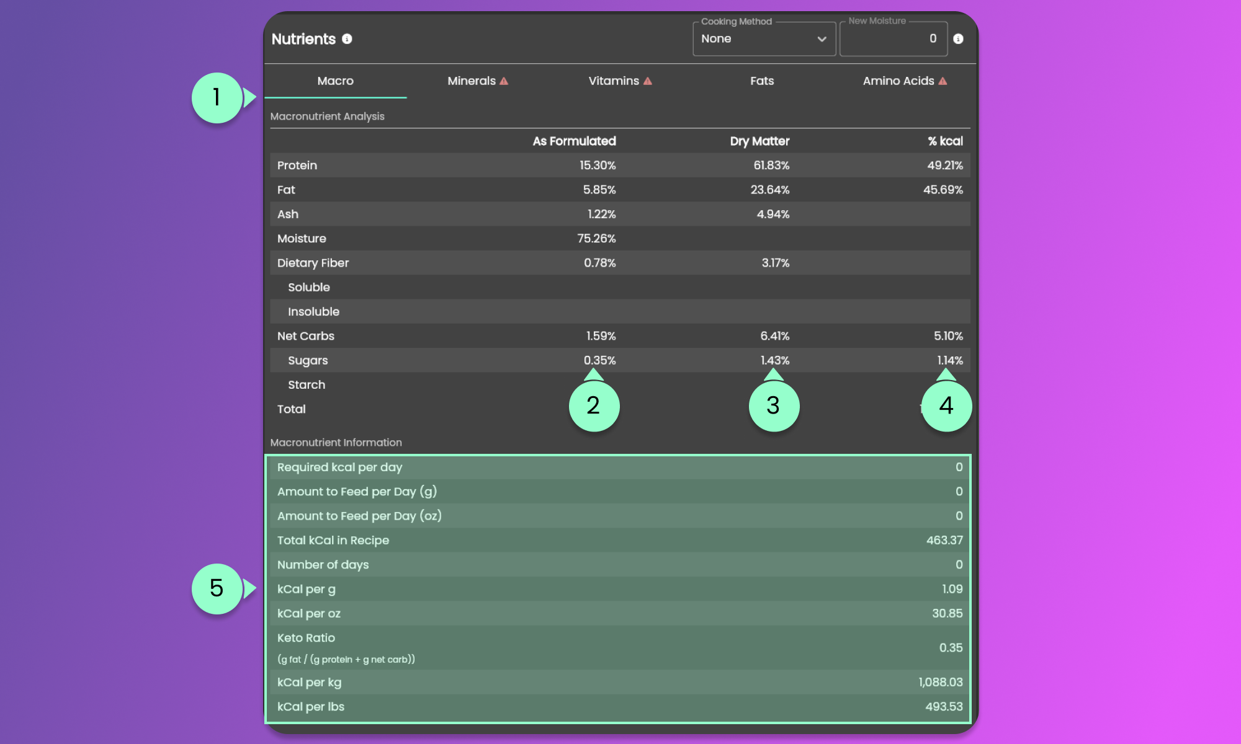Click annotation marker number 4
The height and width of the screenshot is (744, 1241).
tap(946, 405)
